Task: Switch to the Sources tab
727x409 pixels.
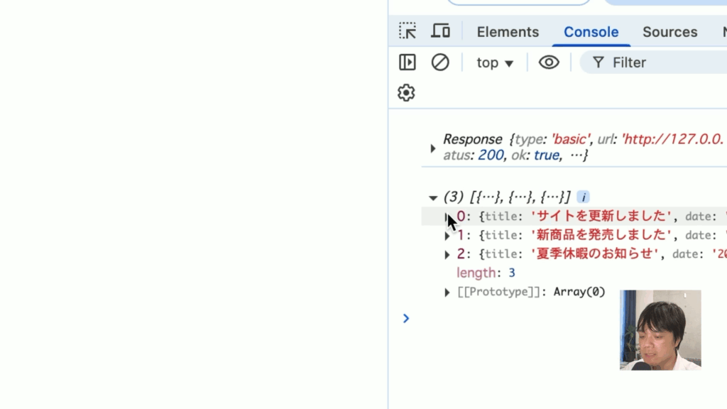Action: [669, 32]
